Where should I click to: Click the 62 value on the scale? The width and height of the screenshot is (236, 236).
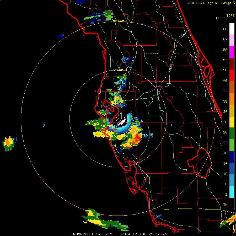225,39
